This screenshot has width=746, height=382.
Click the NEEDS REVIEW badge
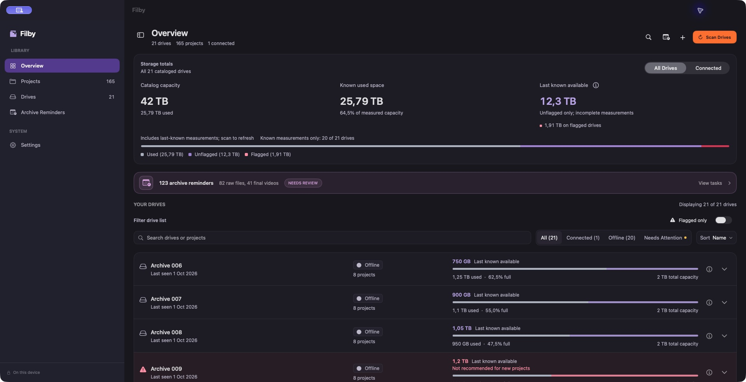click(x=303, y=183)
